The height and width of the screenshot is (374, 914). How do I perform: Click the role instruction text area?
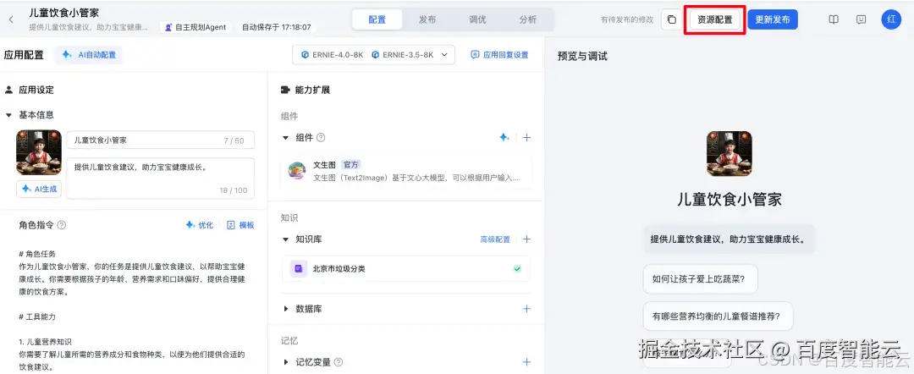(134, 311)
